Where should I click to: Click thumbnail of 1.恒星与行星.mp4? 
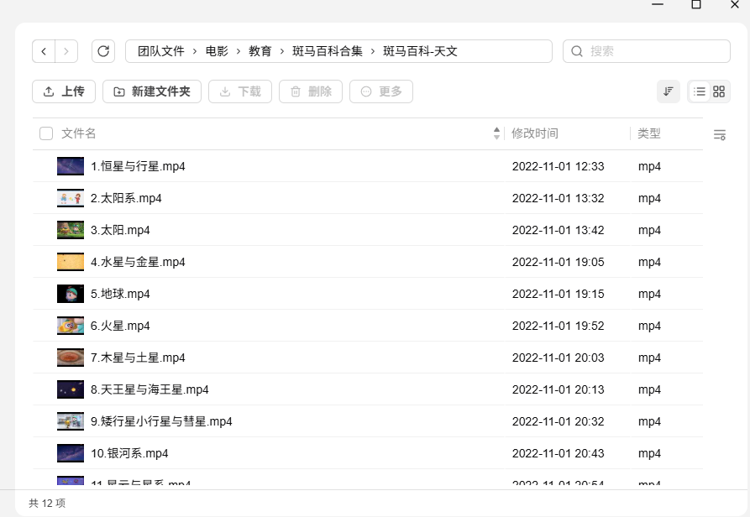[x=71, y=166]
